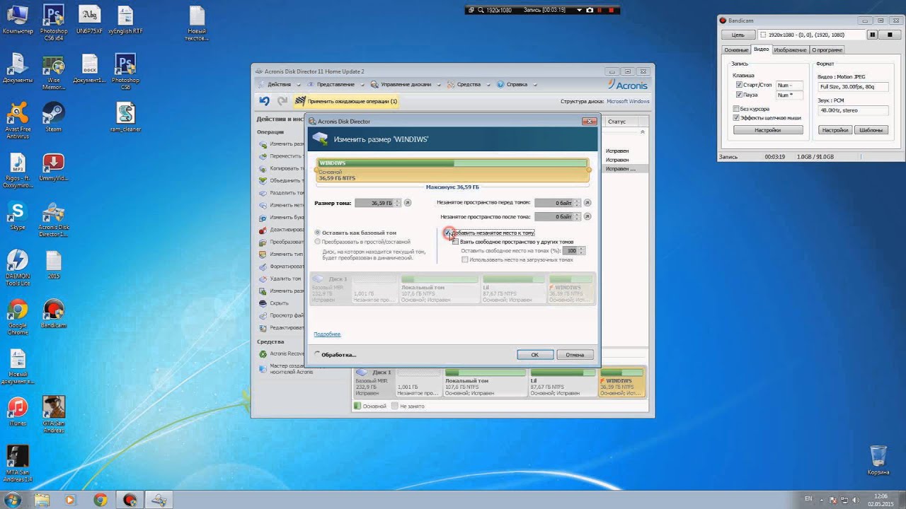Select the Форматировать operation in sidebar
This screenshot has width=906, height=509.
coord(282,267)
